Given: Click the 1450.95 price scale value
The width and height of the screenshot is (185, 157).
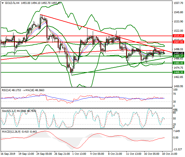Looking at the screenshot, I should pyautogui.click(x=178, y=86).
